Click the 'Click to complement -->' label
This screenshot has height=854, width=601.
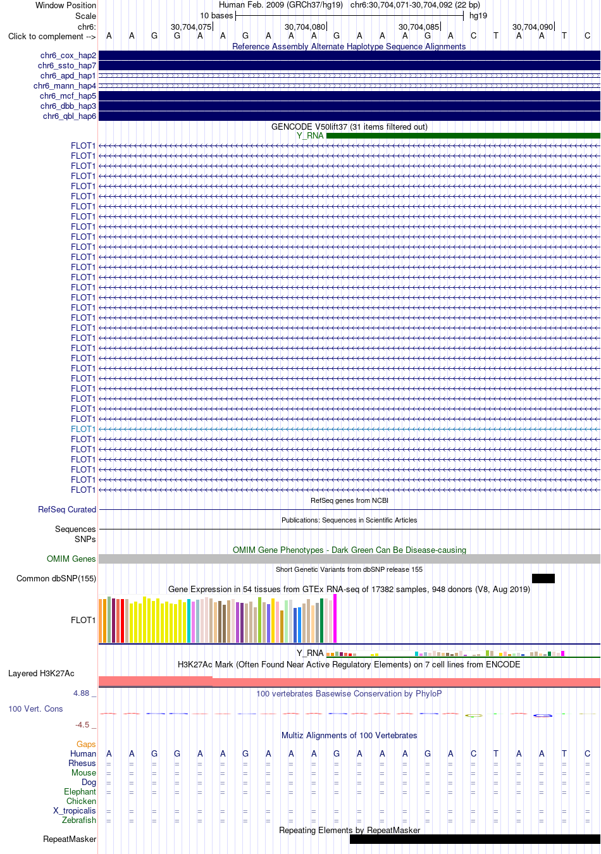tap(52, 36)
